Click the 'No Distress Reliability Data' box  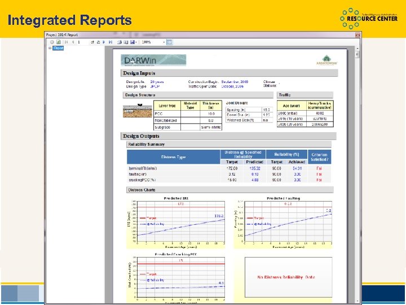(288, 277)
